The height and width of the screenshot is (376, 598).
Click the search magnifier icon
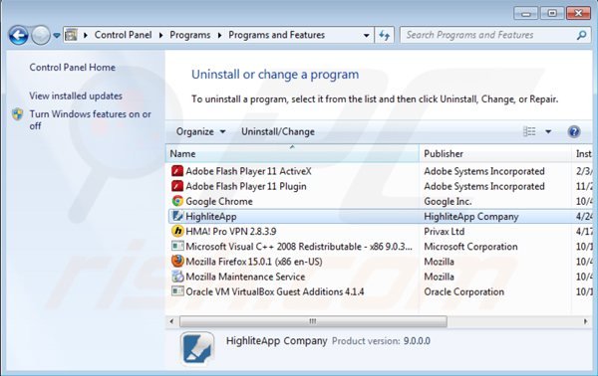(581, 36)
